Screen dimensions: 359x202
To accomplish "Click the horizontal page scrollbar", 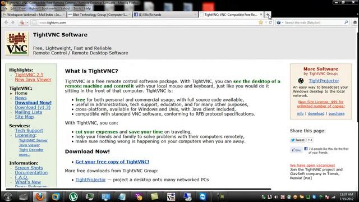I will (139, 189).
